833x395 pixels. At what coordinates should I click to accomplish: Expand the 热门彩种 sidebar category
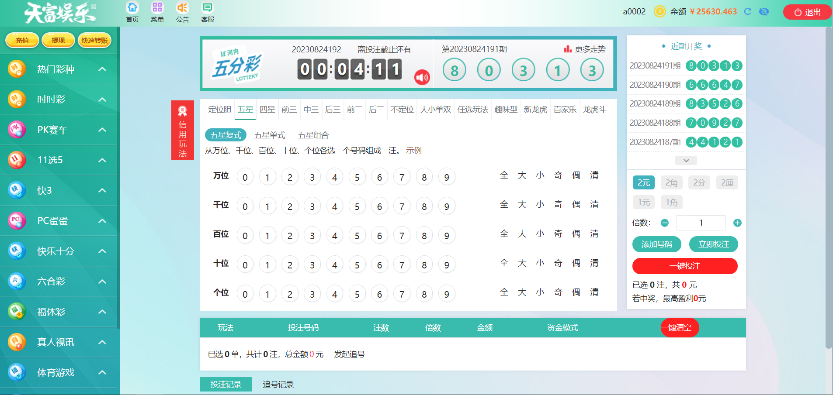(102, 69)
